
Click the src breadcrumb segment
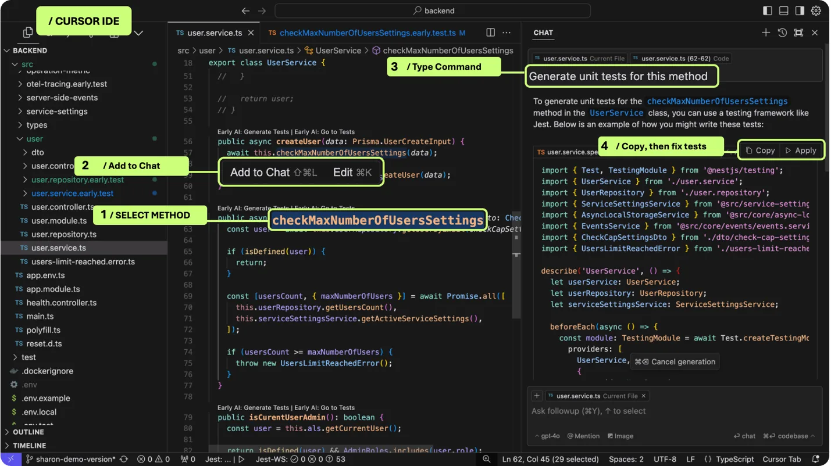click(x=184, y=51)
